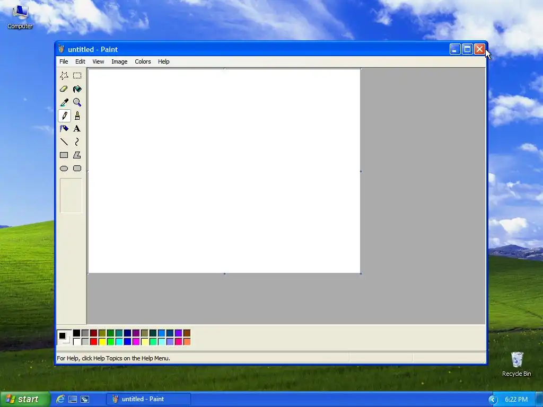The height and width of the screenshot is (407, 543).
Task: Select the Pencil tool
Action: (x=64, y=116)
